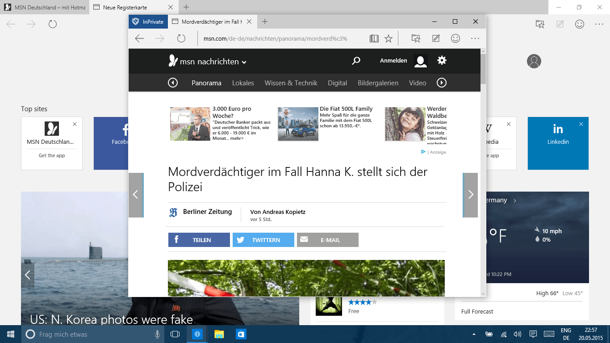Open File Explorer from taskbar
Screen dimensions: 610x343
219,334
